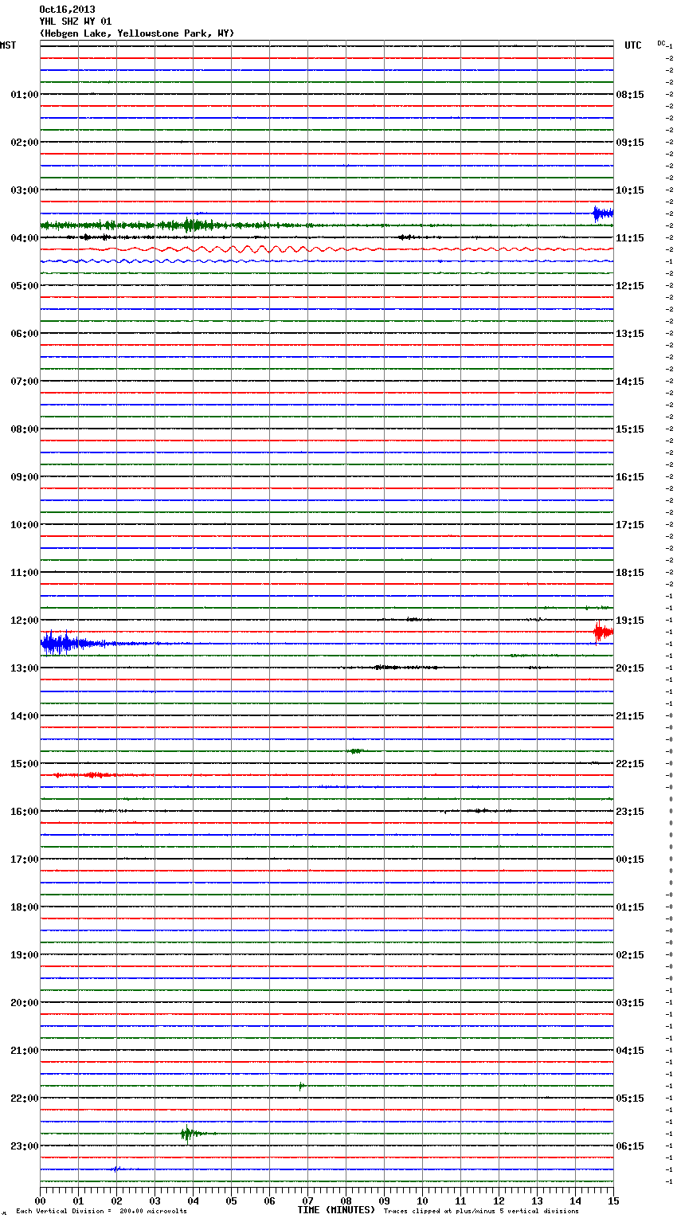
Task: Click minute 12 on the bottom axis
Action: [x=499, y=1200]
